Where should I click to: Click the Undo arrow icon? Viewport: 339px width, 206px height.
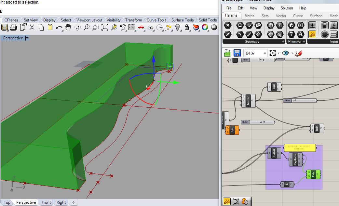(x=59, y=28)
